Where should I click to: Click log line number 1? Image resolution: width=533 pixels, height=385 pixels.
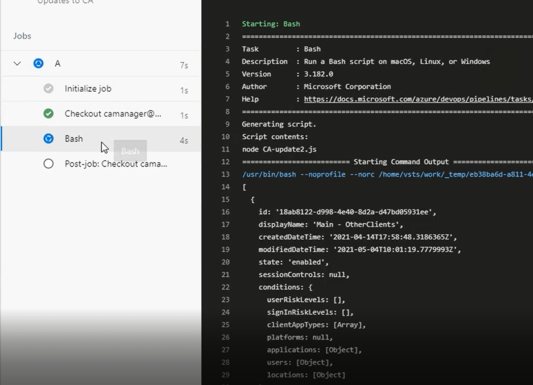[227, 24]
